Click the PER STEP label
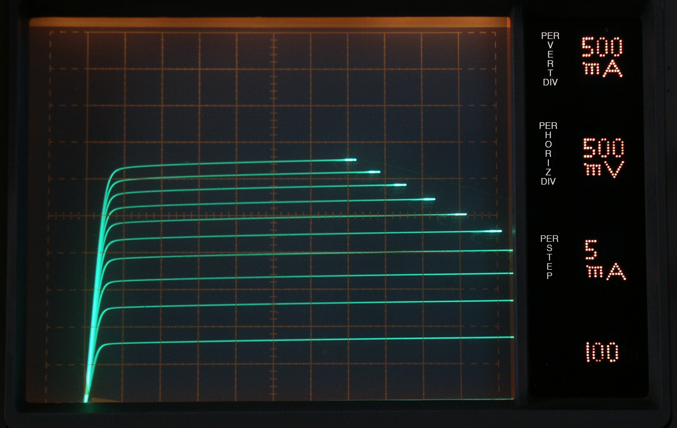Viewport: 677px width, 428px height. coord(549,257)
